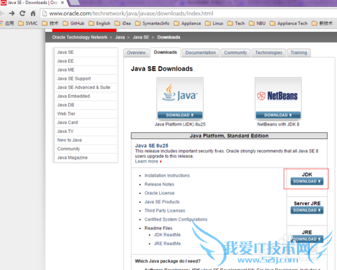The width and height of the screenshot is (337, 270).
Task: Click the JRE Download button
Action: [307, 239]
